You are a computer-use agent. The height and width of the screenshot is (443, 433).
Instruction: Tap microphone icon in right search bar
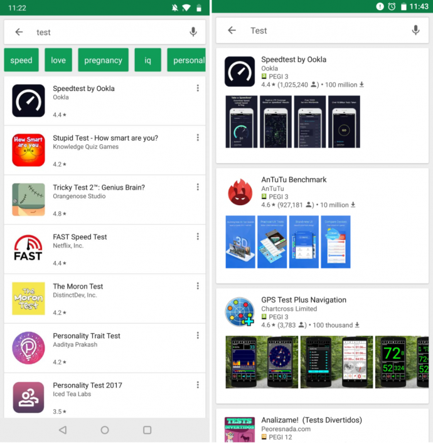pyautogui.click(x=415, y=30)
